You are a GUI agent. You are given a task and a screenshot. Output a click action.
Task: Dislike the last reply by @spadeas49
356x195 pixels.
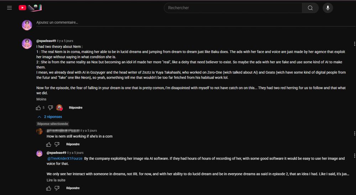57,188
